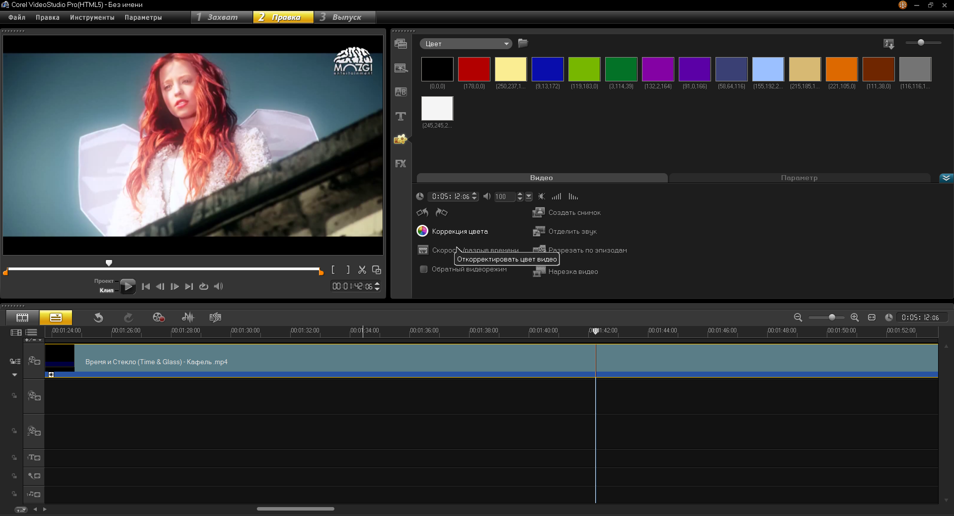954x516 pixels.
Task: Apply fade-out to the clip audio
Action: pyautogui.click(x=573, y=196)
